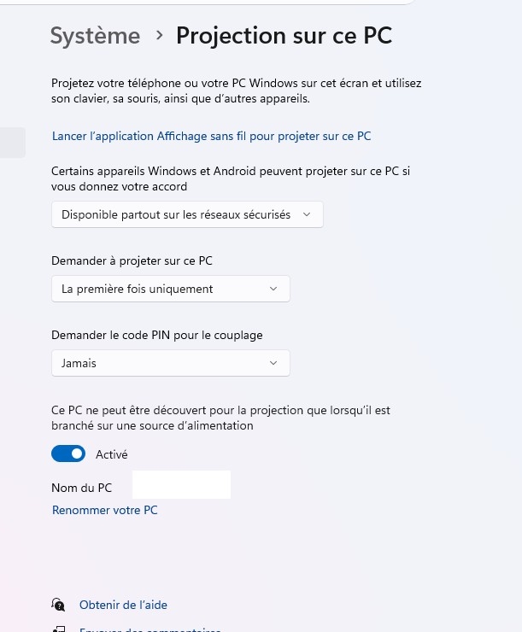
Task: Click the Nom du PC label
Action: point(81,488)
